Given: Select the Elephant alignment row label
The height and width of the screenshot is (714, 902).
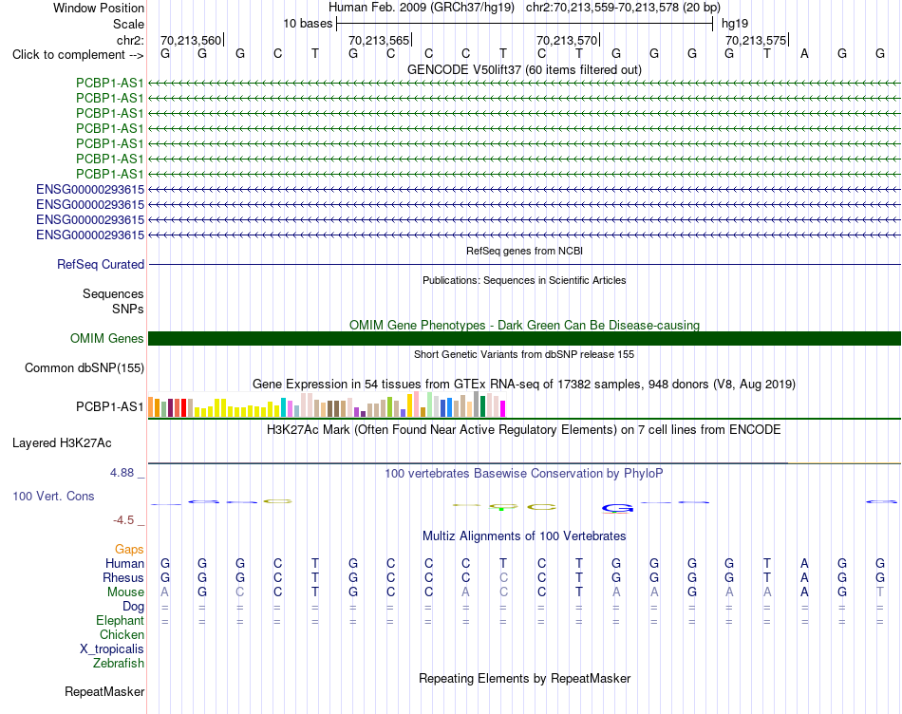Looking at the screenshot, I should (121, 620).
